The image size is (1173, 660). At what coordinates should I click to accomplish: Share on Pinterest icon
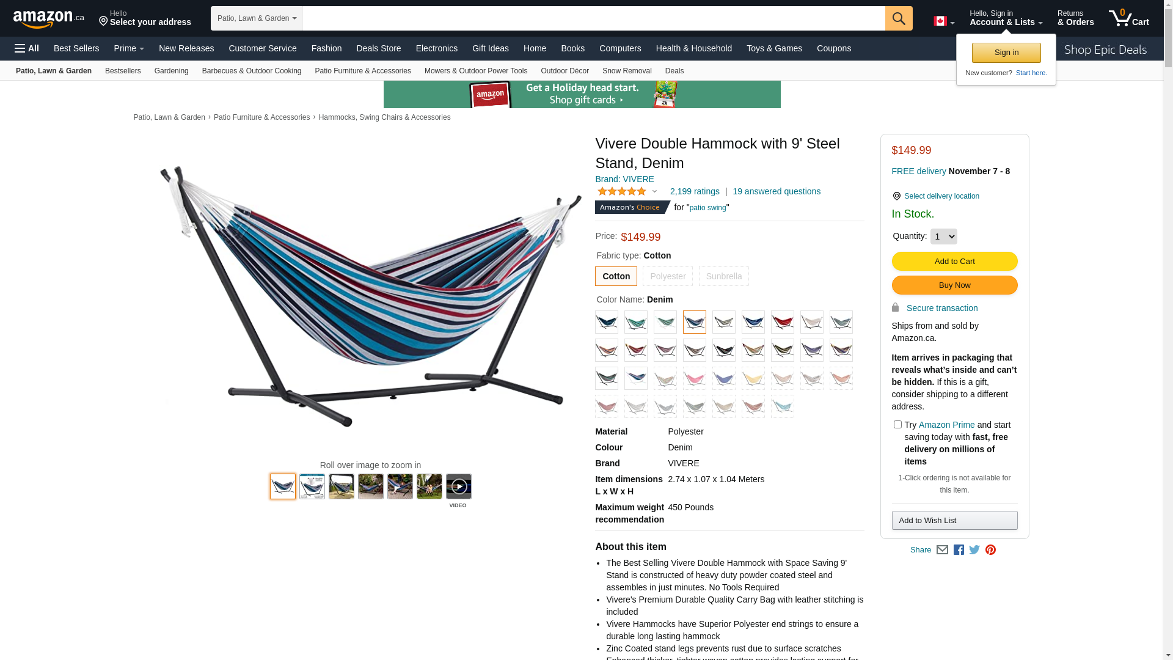click(990, 550)
